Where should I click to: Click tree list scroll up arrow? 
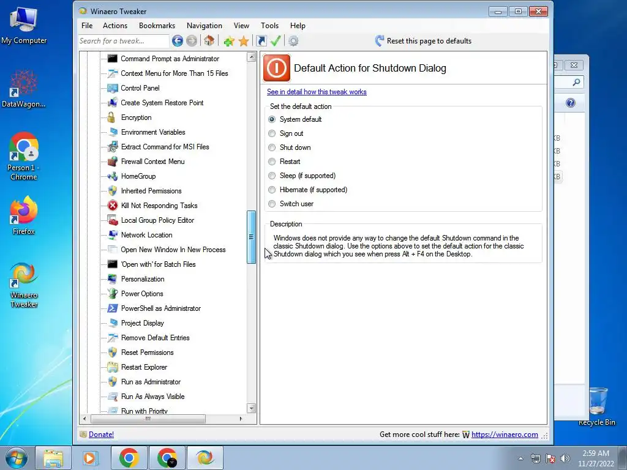(x=252, y=57)
